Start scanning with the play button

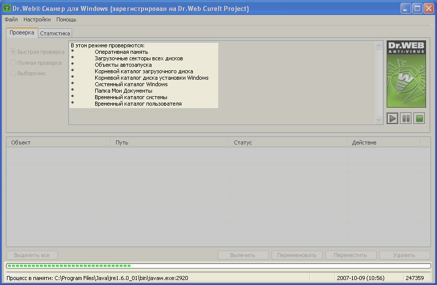pos(393,119)
